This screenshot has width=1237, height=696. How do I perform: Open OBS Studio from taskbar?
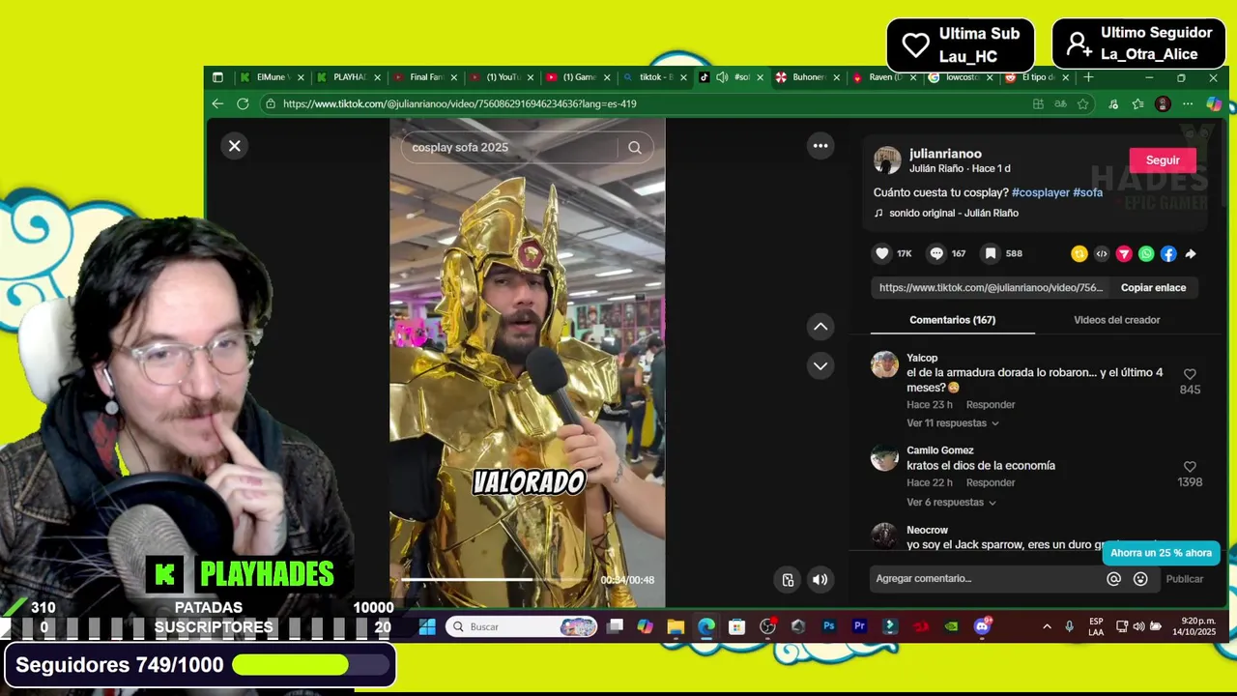pyautogui.click(x=767, y=626)
